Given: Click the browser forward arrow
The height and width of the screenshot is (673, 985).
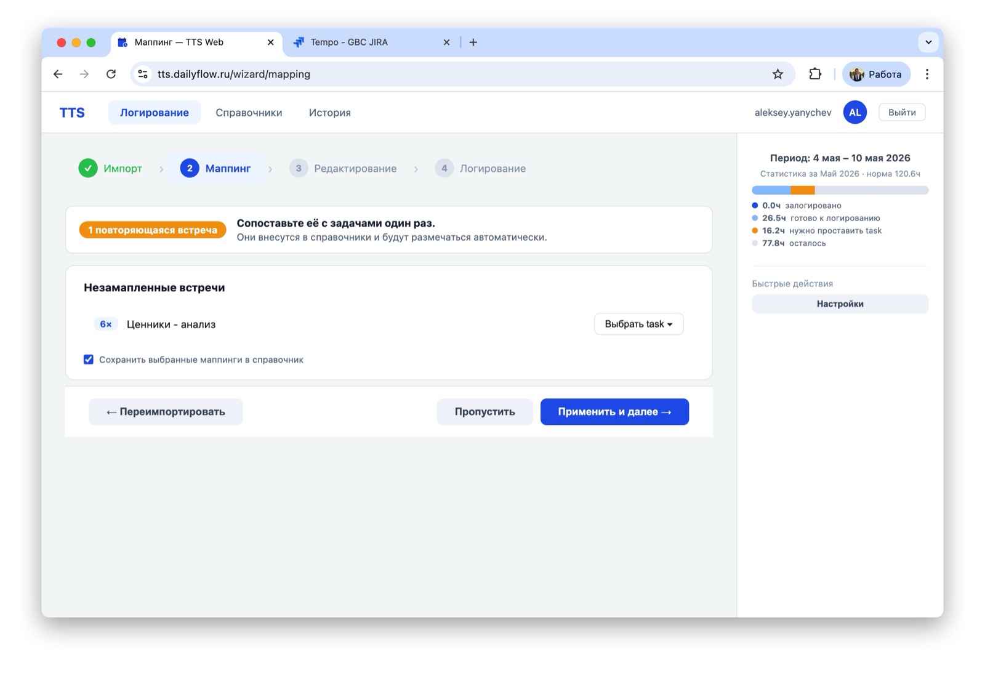Looking at the screenshot, I should (84, 74).
